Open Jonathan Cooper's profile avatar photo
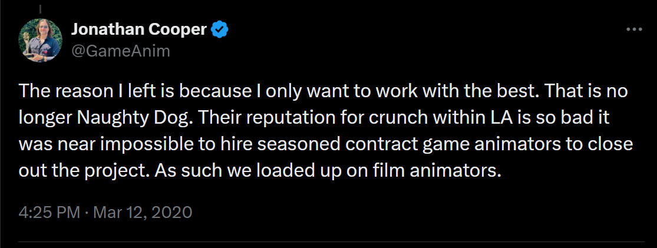This screenshot has height=248, width=657. 40,39
